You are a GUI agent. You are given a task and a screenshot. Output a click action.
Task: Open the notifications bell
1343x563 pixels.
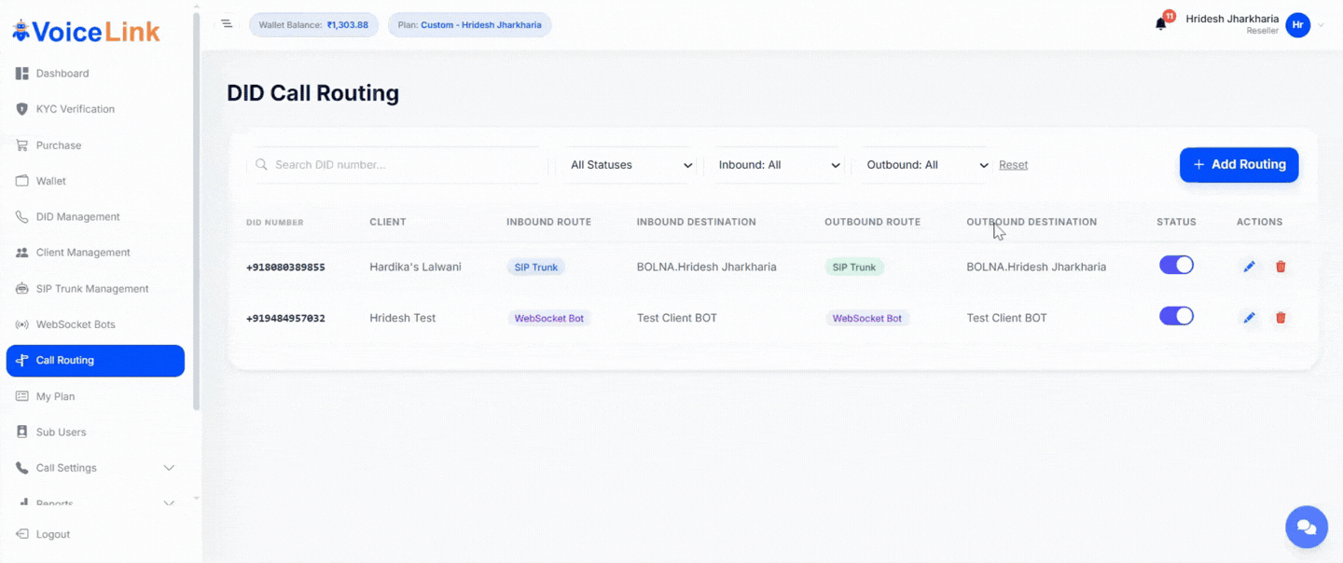point(1161,24)
